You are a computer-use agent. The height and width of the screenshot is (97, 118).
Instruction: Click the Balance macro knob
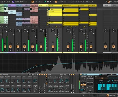(18, 90)
